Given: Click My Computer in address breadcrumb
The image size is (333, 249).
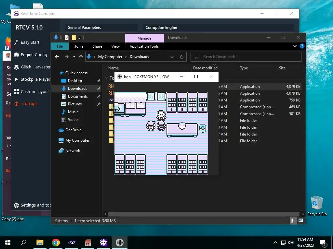Looking at the screenshot, I should coord(110,57).
